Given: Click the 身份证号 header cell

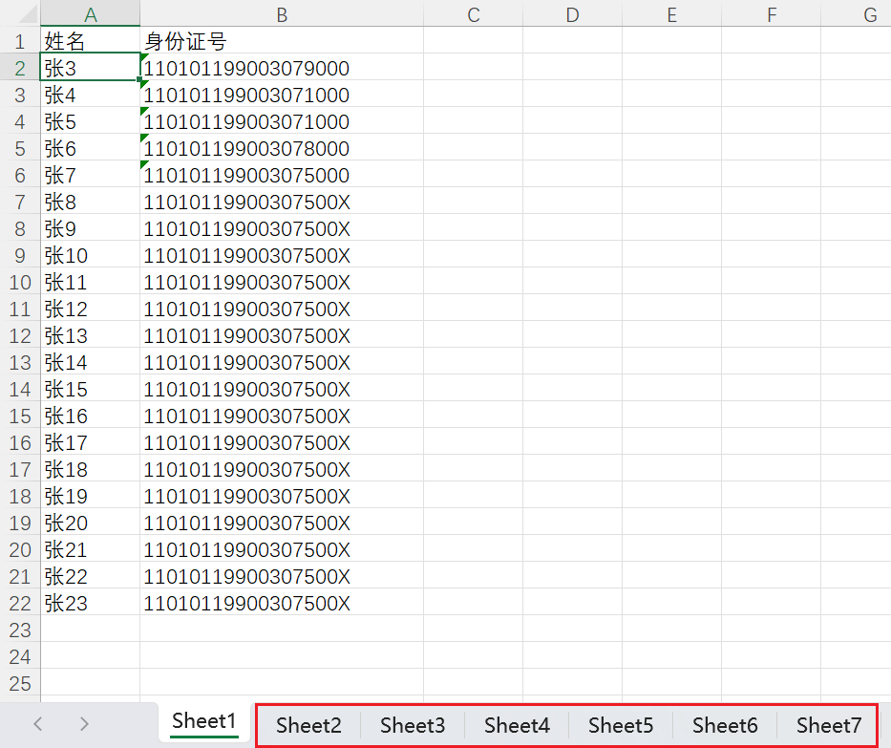Looking at the screenshot, I should (x=282, y=41).
